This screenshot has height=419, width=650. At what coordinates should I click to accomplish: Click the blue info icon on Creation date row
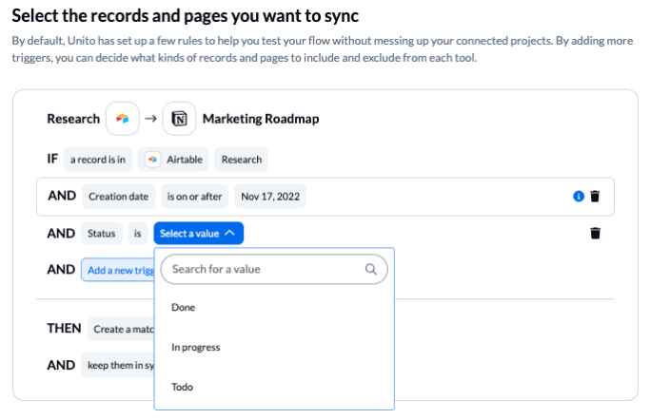tap(578, 197)
